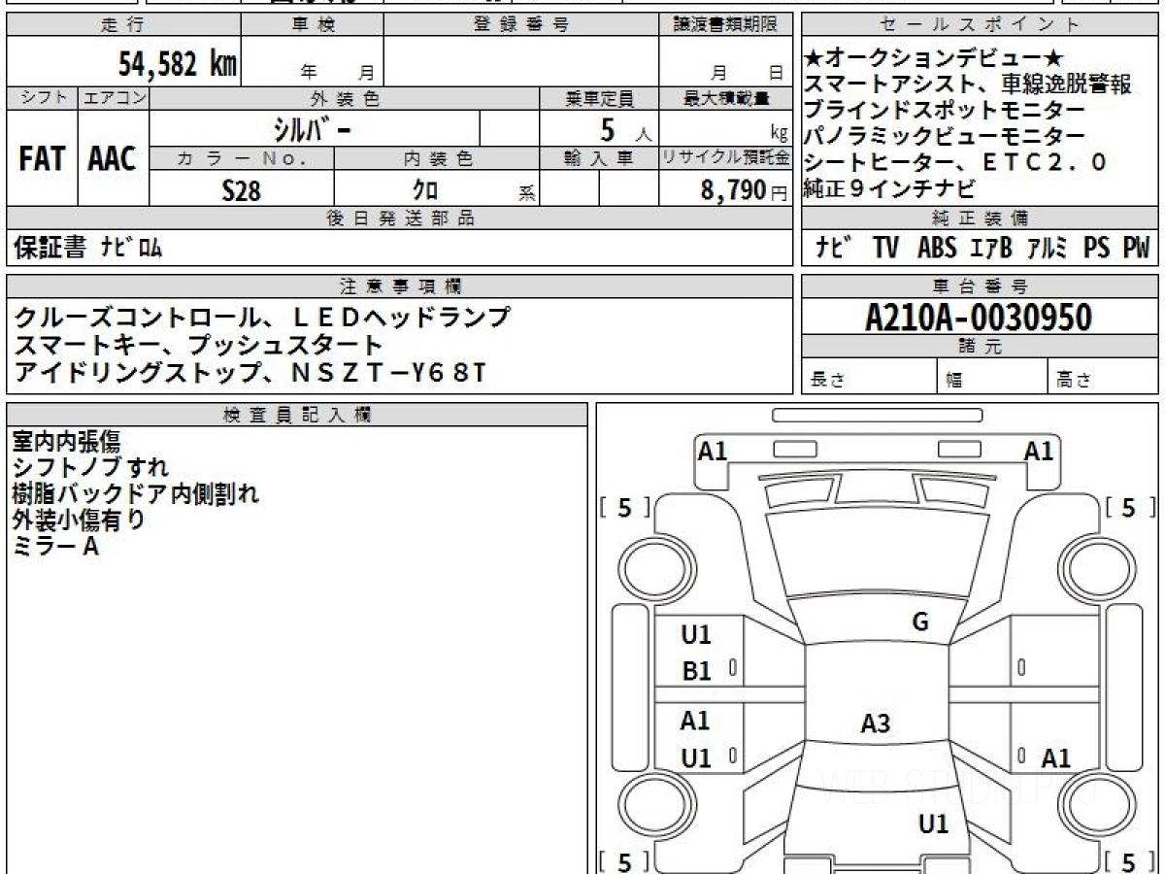The height and width of the screenshot is (874, 1165).
Task: Click the 検査員記入欄 header
Action: [297, 415]
